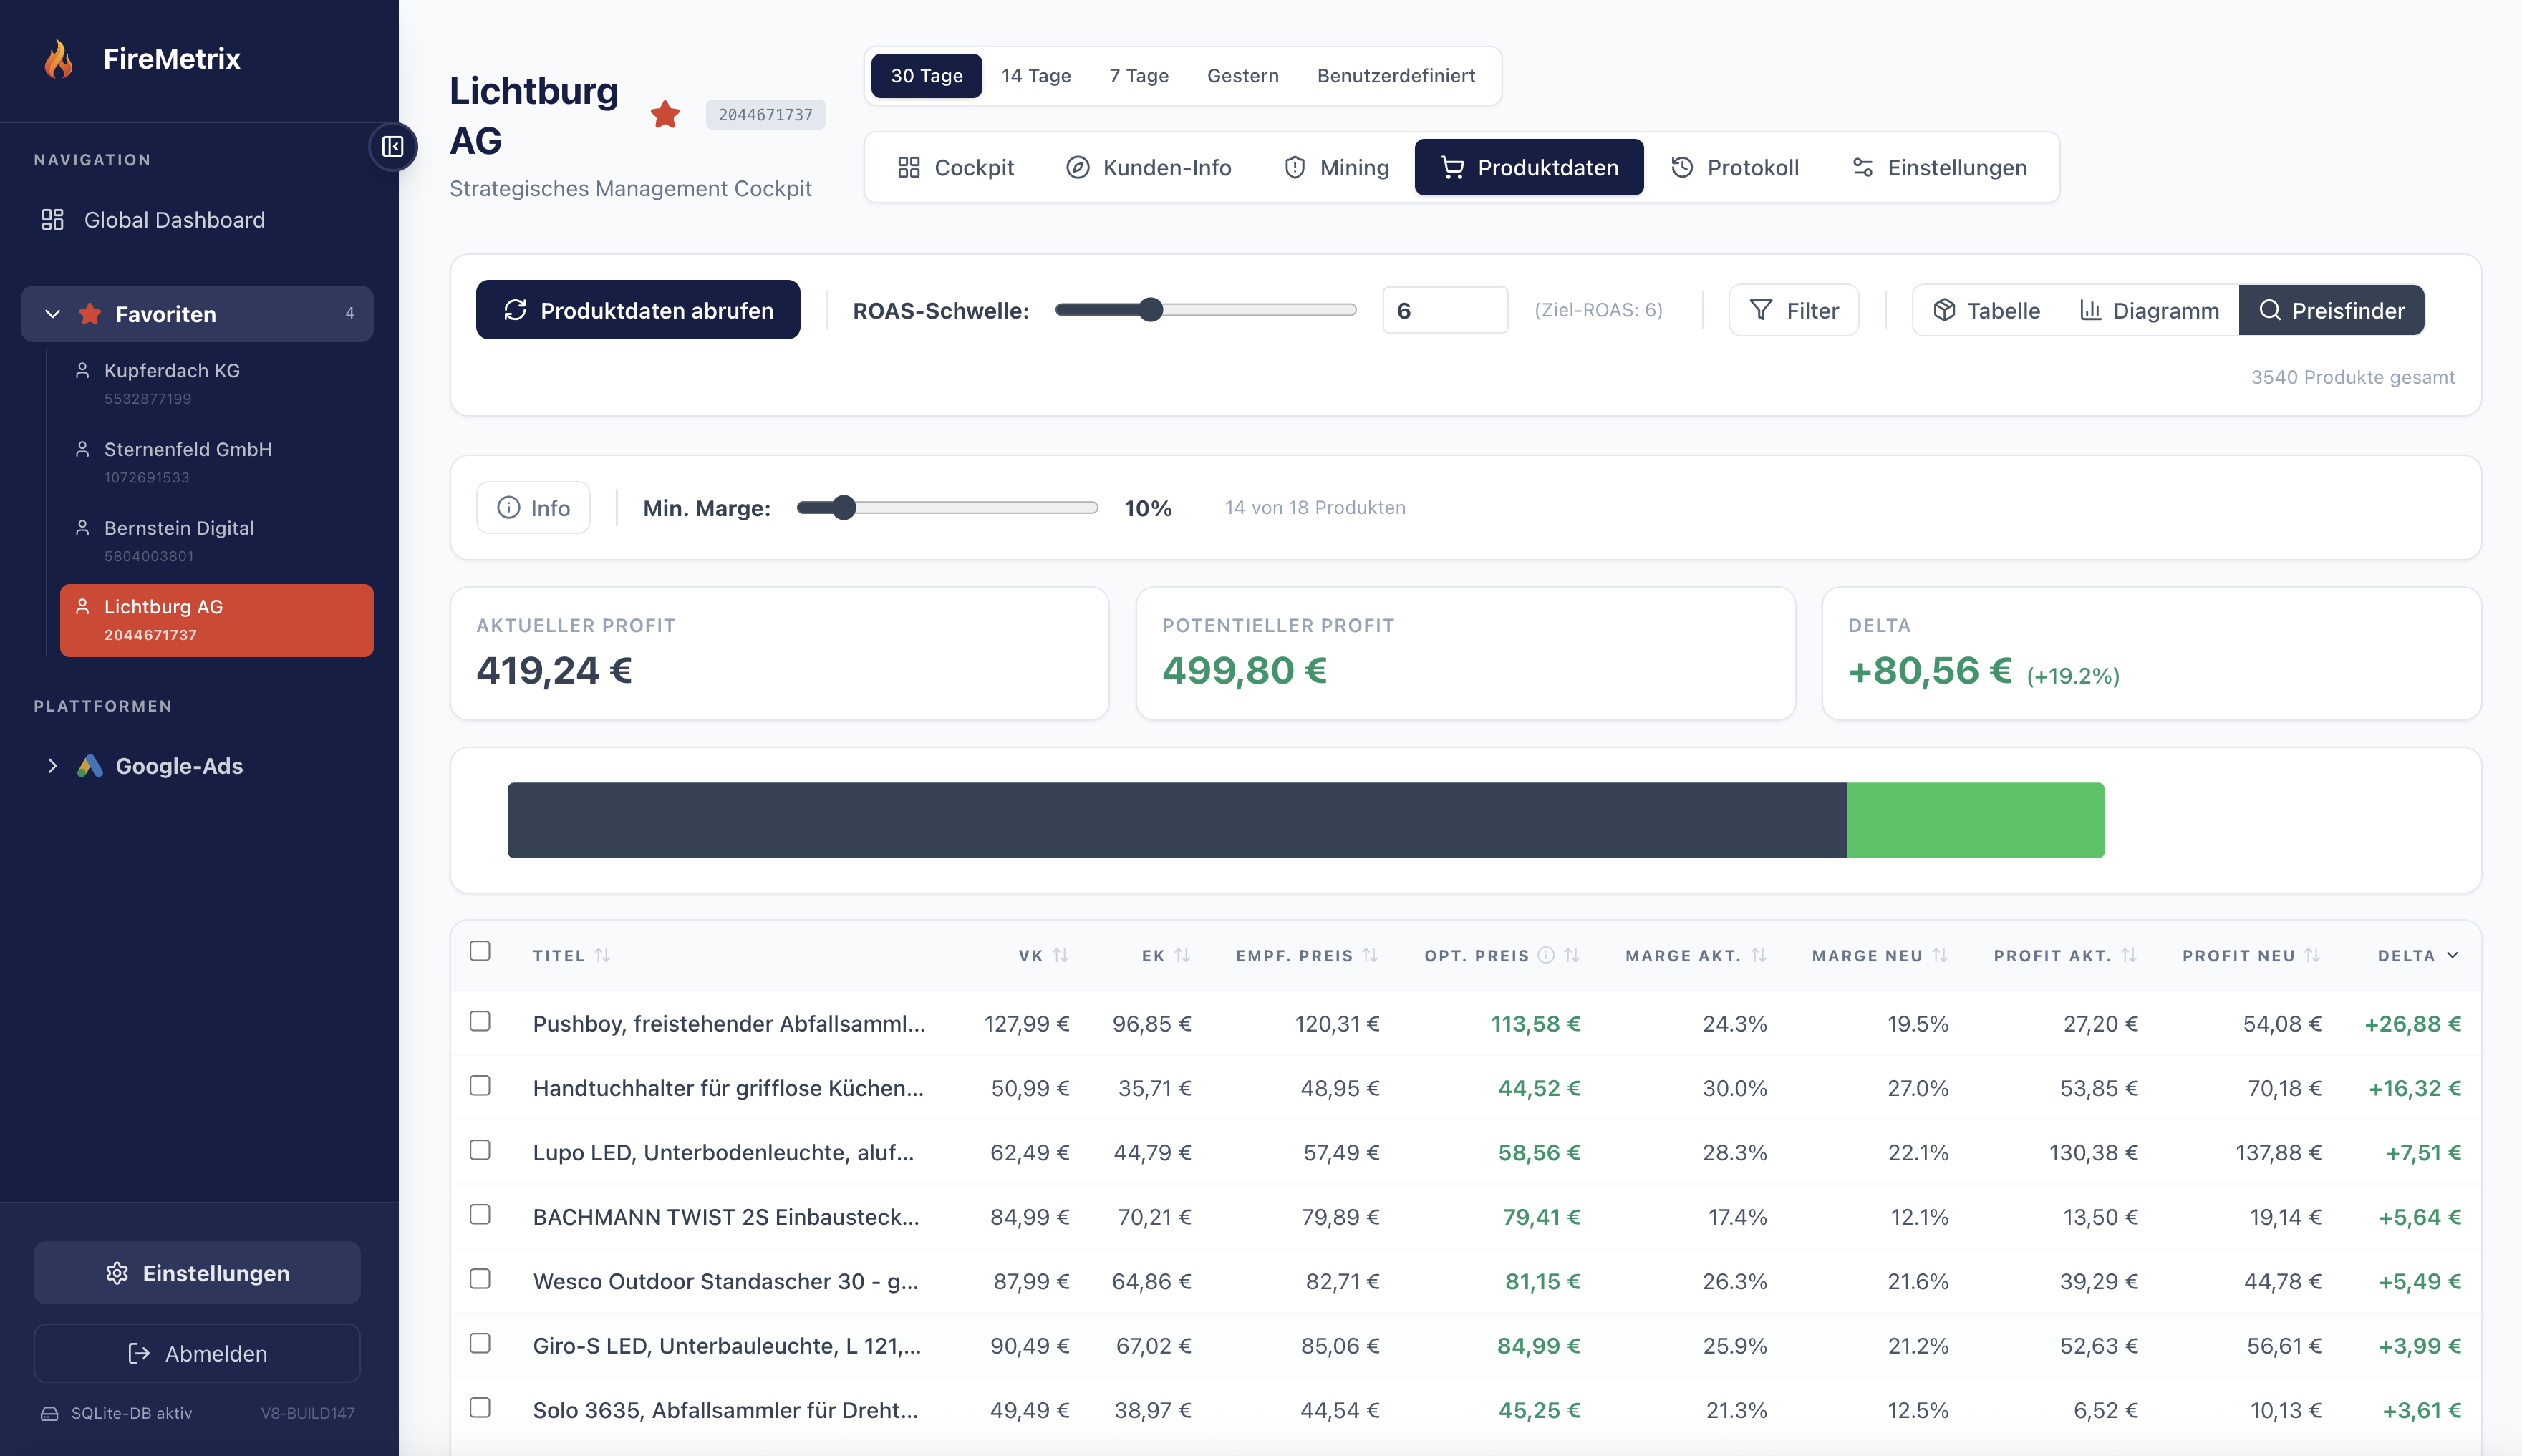Viewport: 2522px width, 1456px height.
Task: Collapse the Favoriten section
Action: 53,314
